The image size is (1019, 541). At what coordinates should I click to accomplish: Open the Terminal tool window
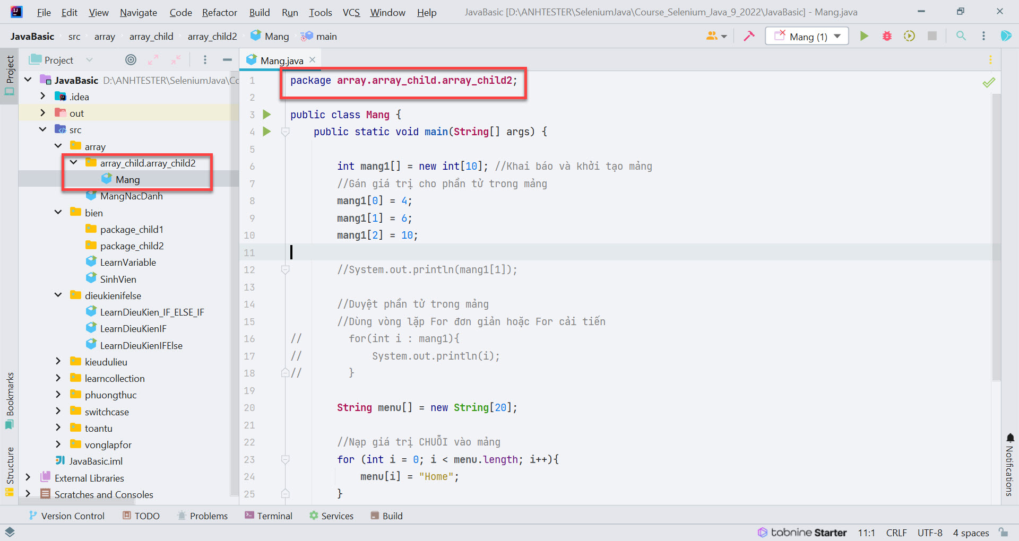[x=269, y=516]
